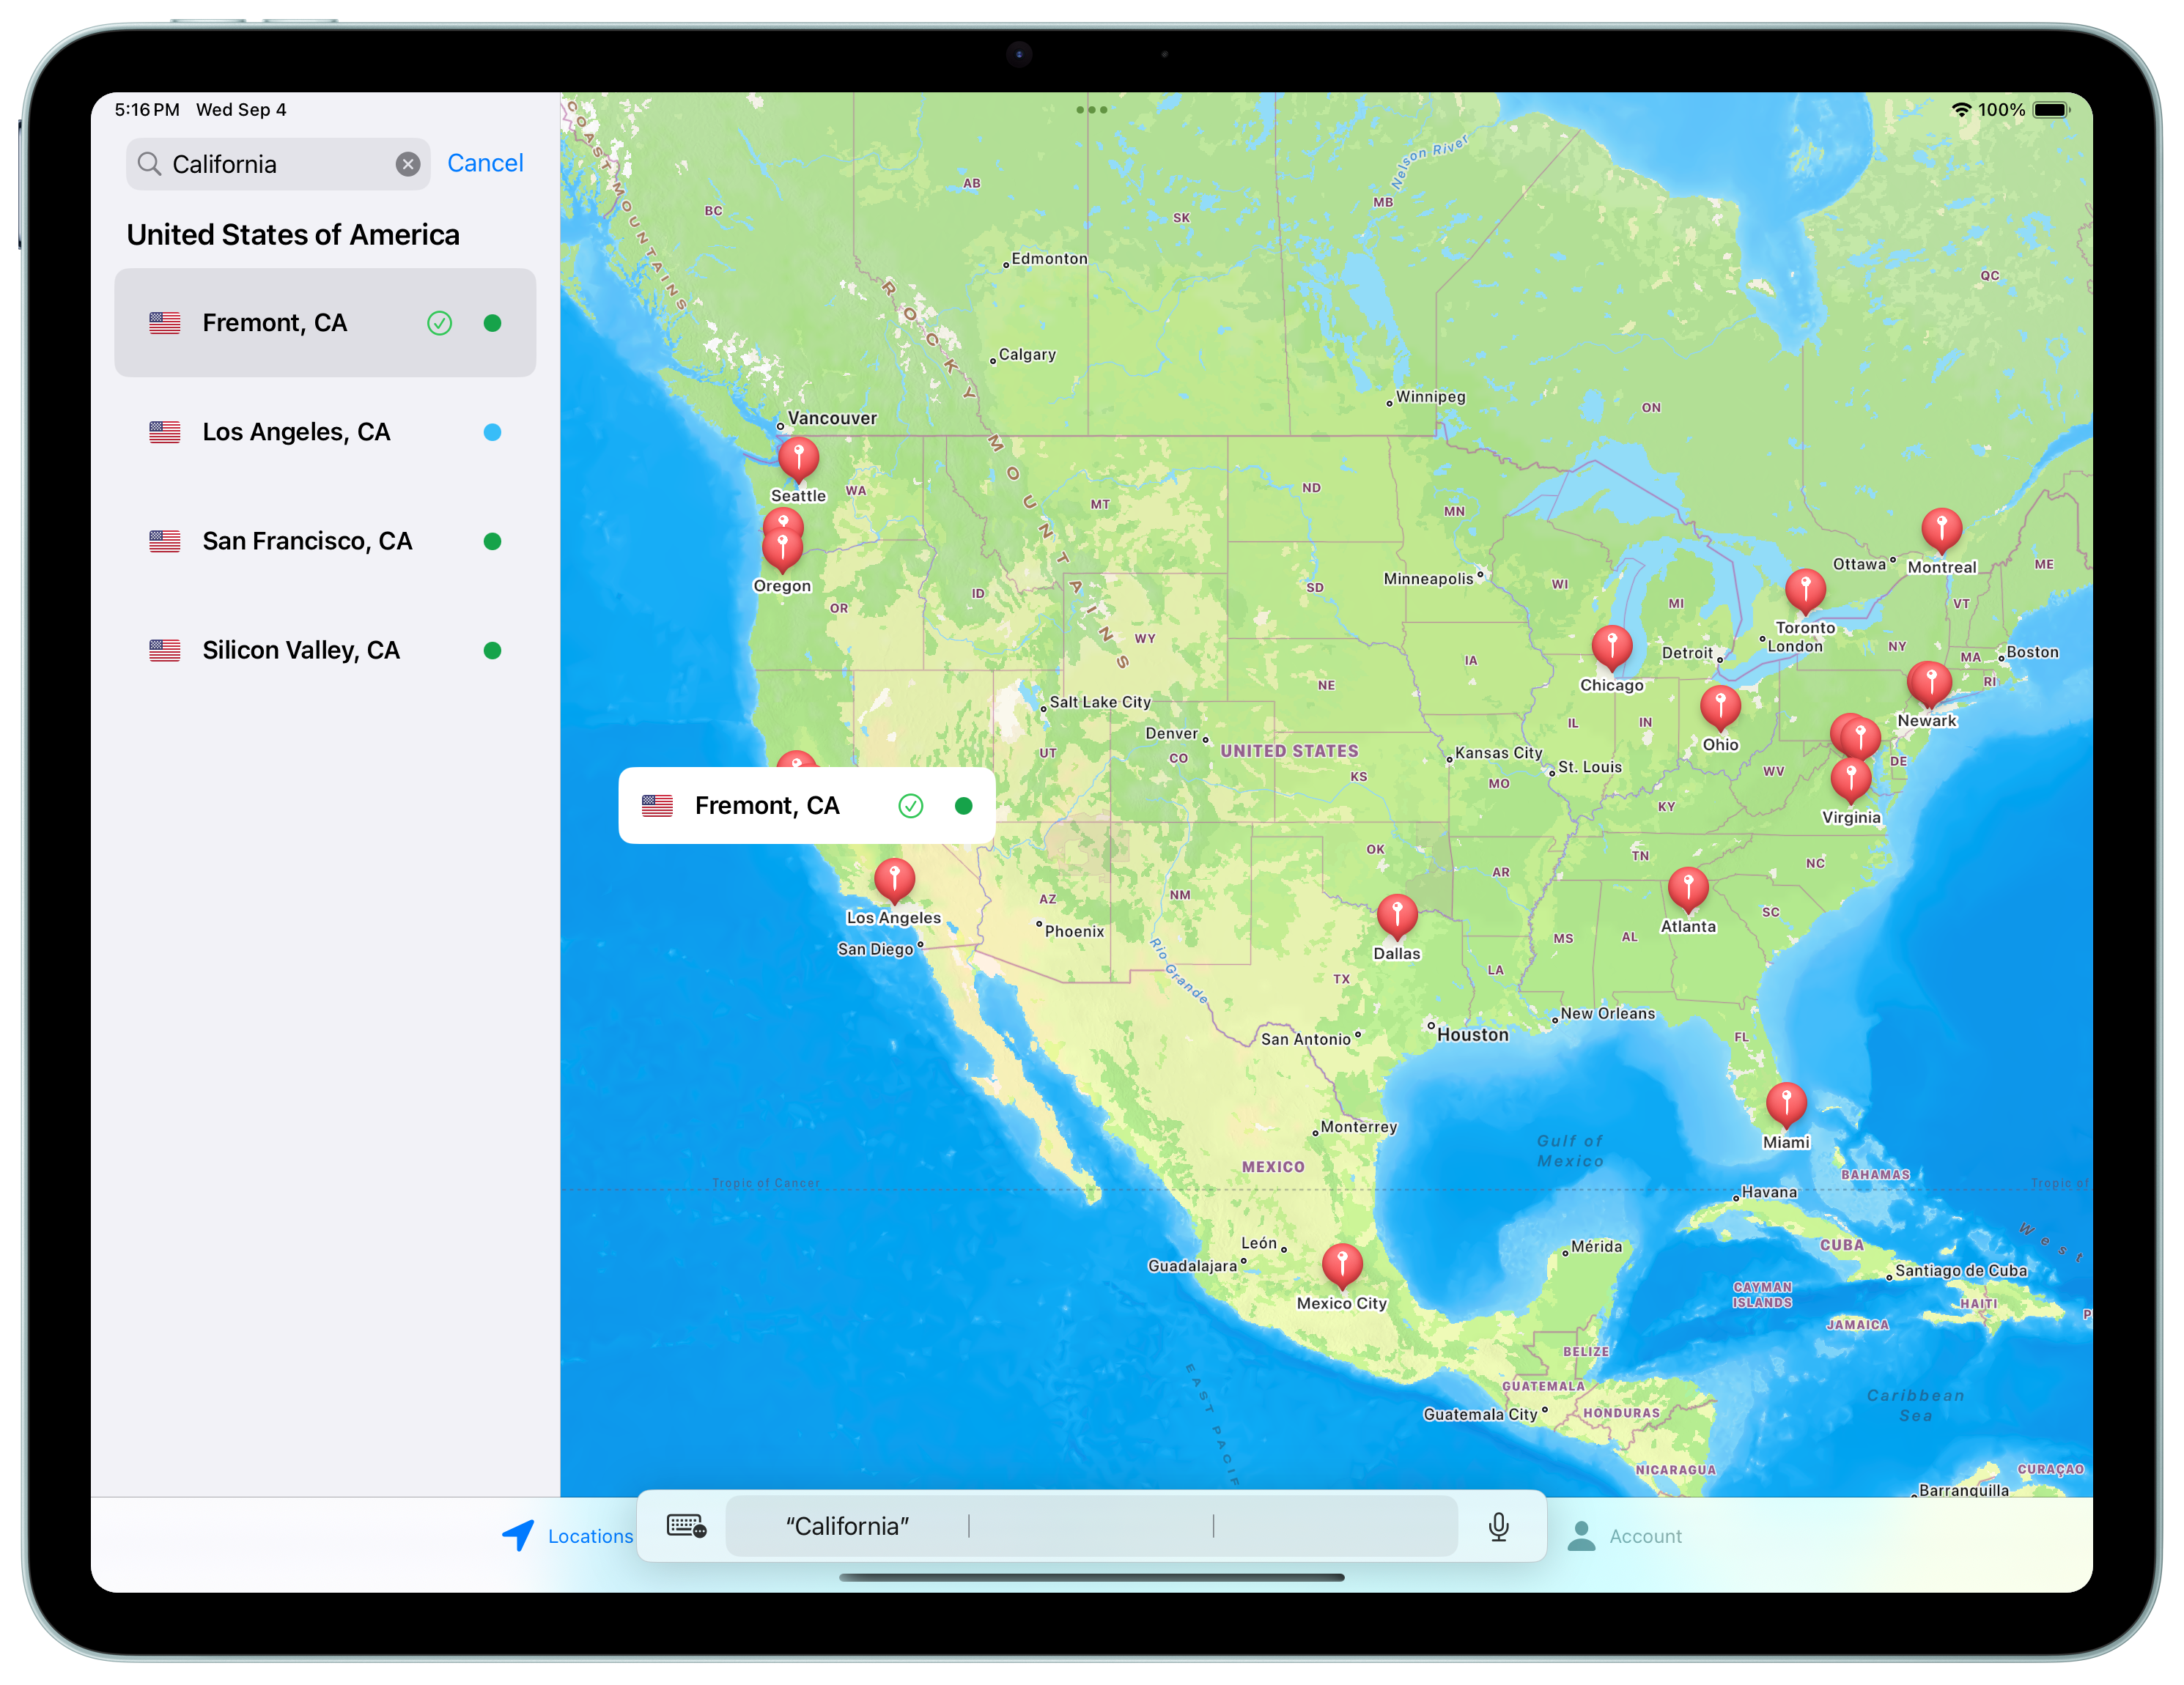Tap the Atlanta map pin

click(x=1688, y=890)
